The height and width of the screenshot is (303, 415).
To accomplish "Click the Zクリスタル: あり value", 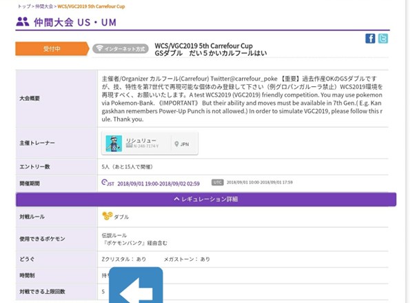I will coord(123,259).
